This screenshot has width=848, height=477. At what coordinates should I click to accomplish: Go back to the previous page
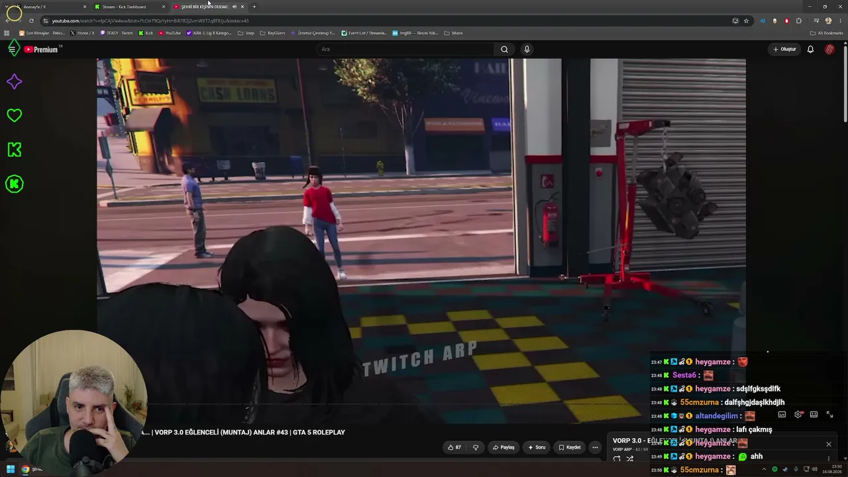7,21
